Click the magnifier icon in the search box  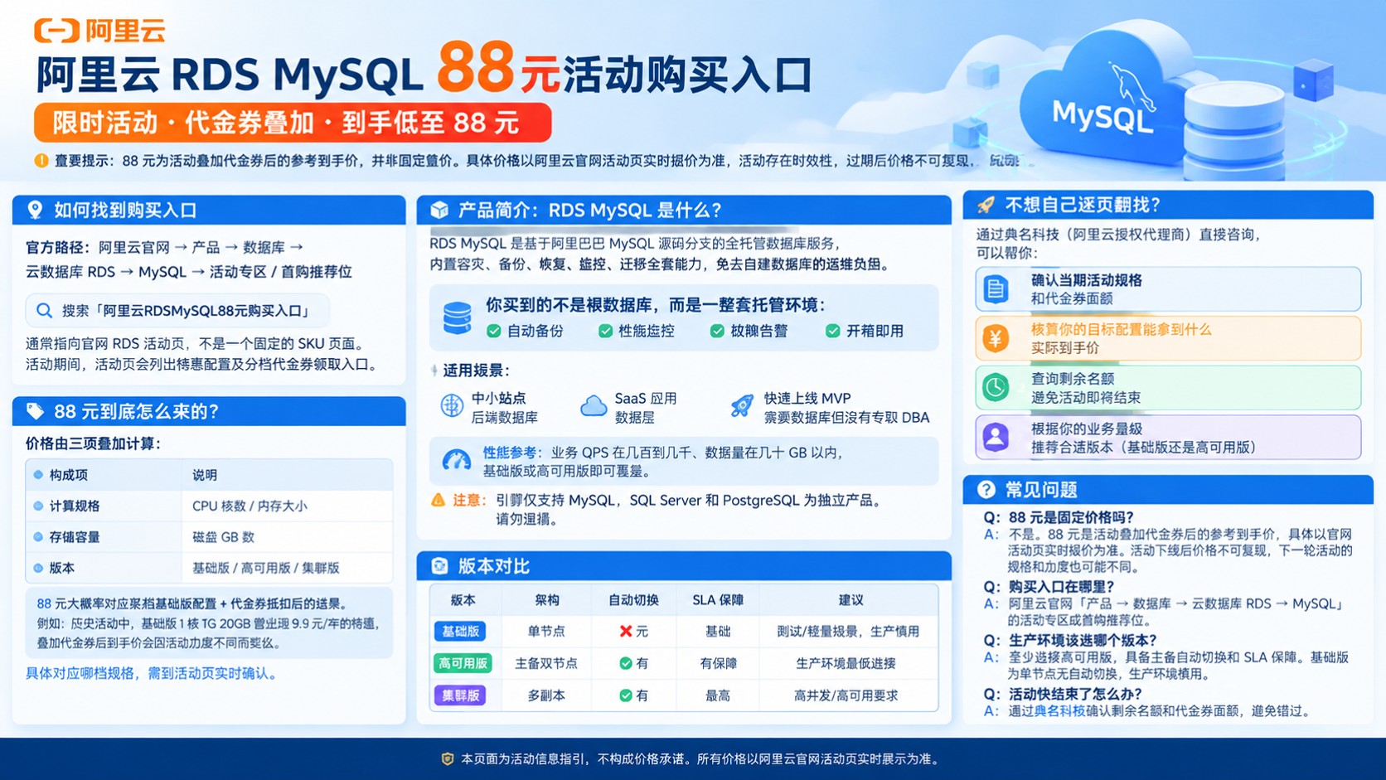(45, 311)
